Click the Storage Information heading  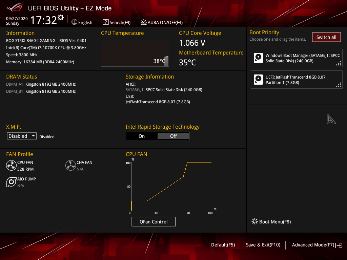tap(149, 77)
